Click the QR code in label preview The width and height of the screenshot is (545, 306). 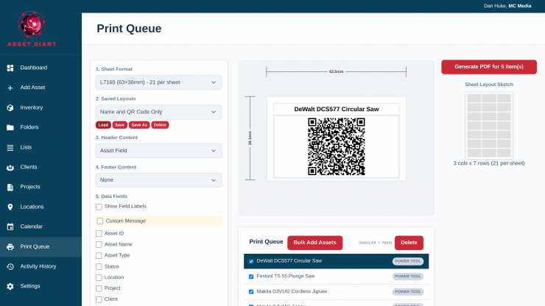(337, 146)
